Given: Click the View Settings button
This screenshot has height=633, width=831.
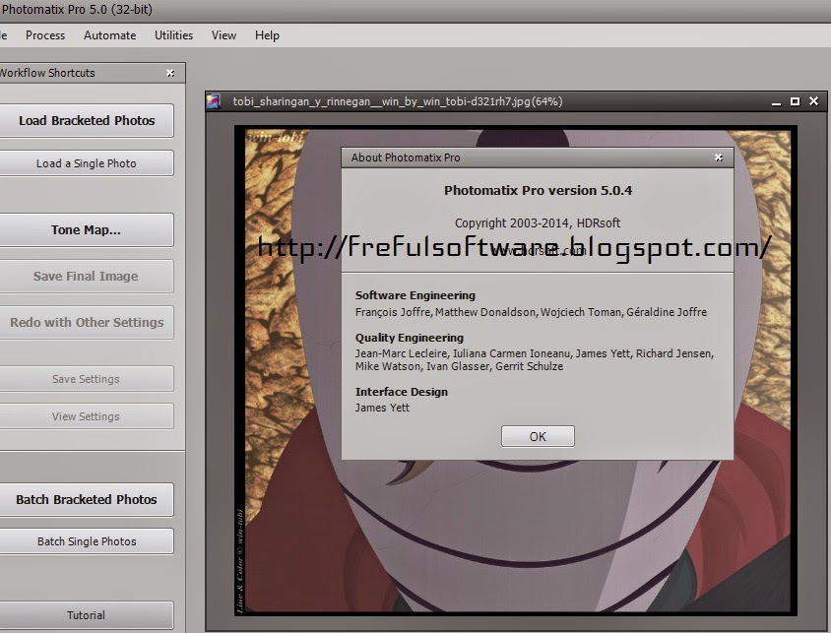Looking at the screenshot, I should click(x=87, y=416).
